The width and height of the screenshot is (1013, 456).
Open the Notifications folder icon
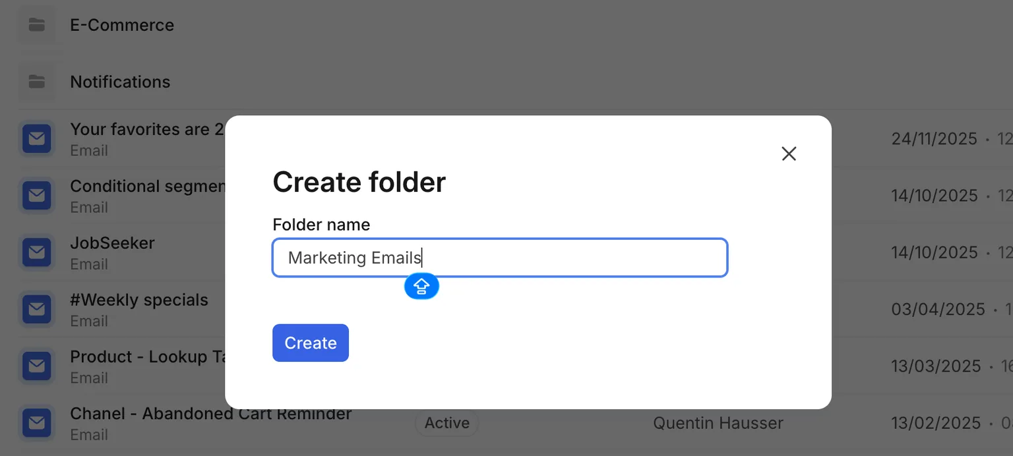[x=37, y=82]
